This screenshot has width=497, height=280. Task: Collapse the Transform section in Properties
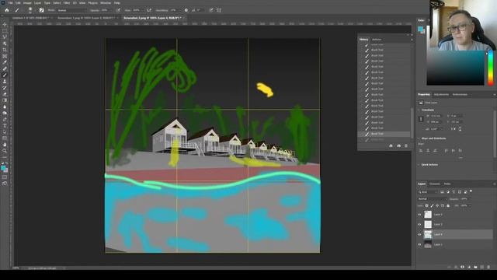[419, 110]
